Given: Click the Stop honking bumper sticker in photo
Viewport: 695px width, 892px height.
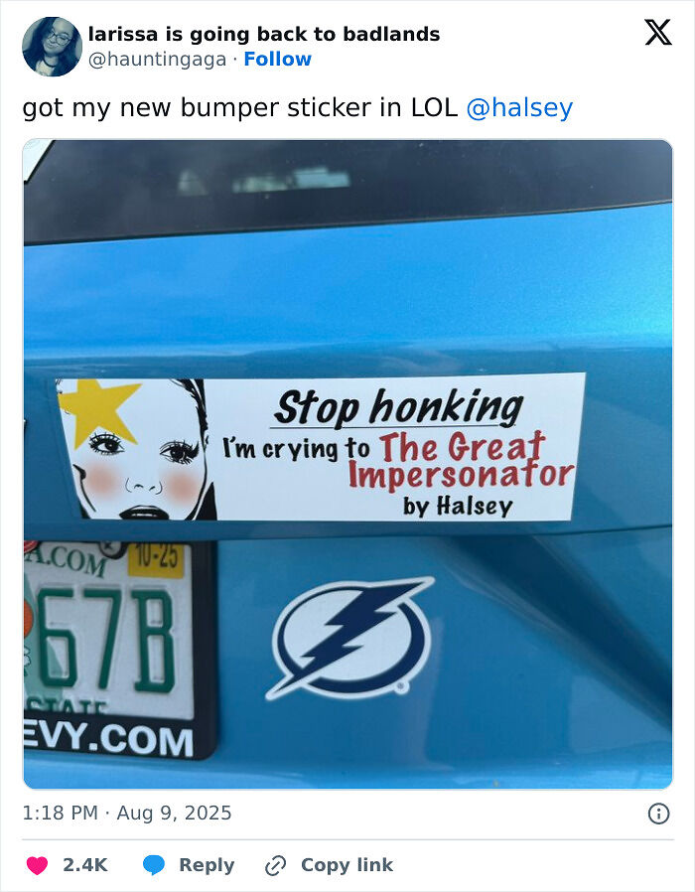Looking at the screenshot, I should pos(322,448).
